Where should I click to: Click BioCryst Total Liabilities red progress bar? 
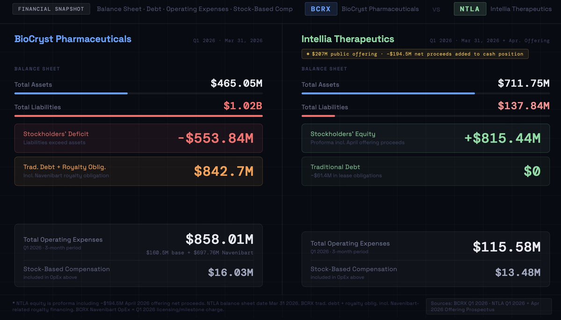pos(138,116)
